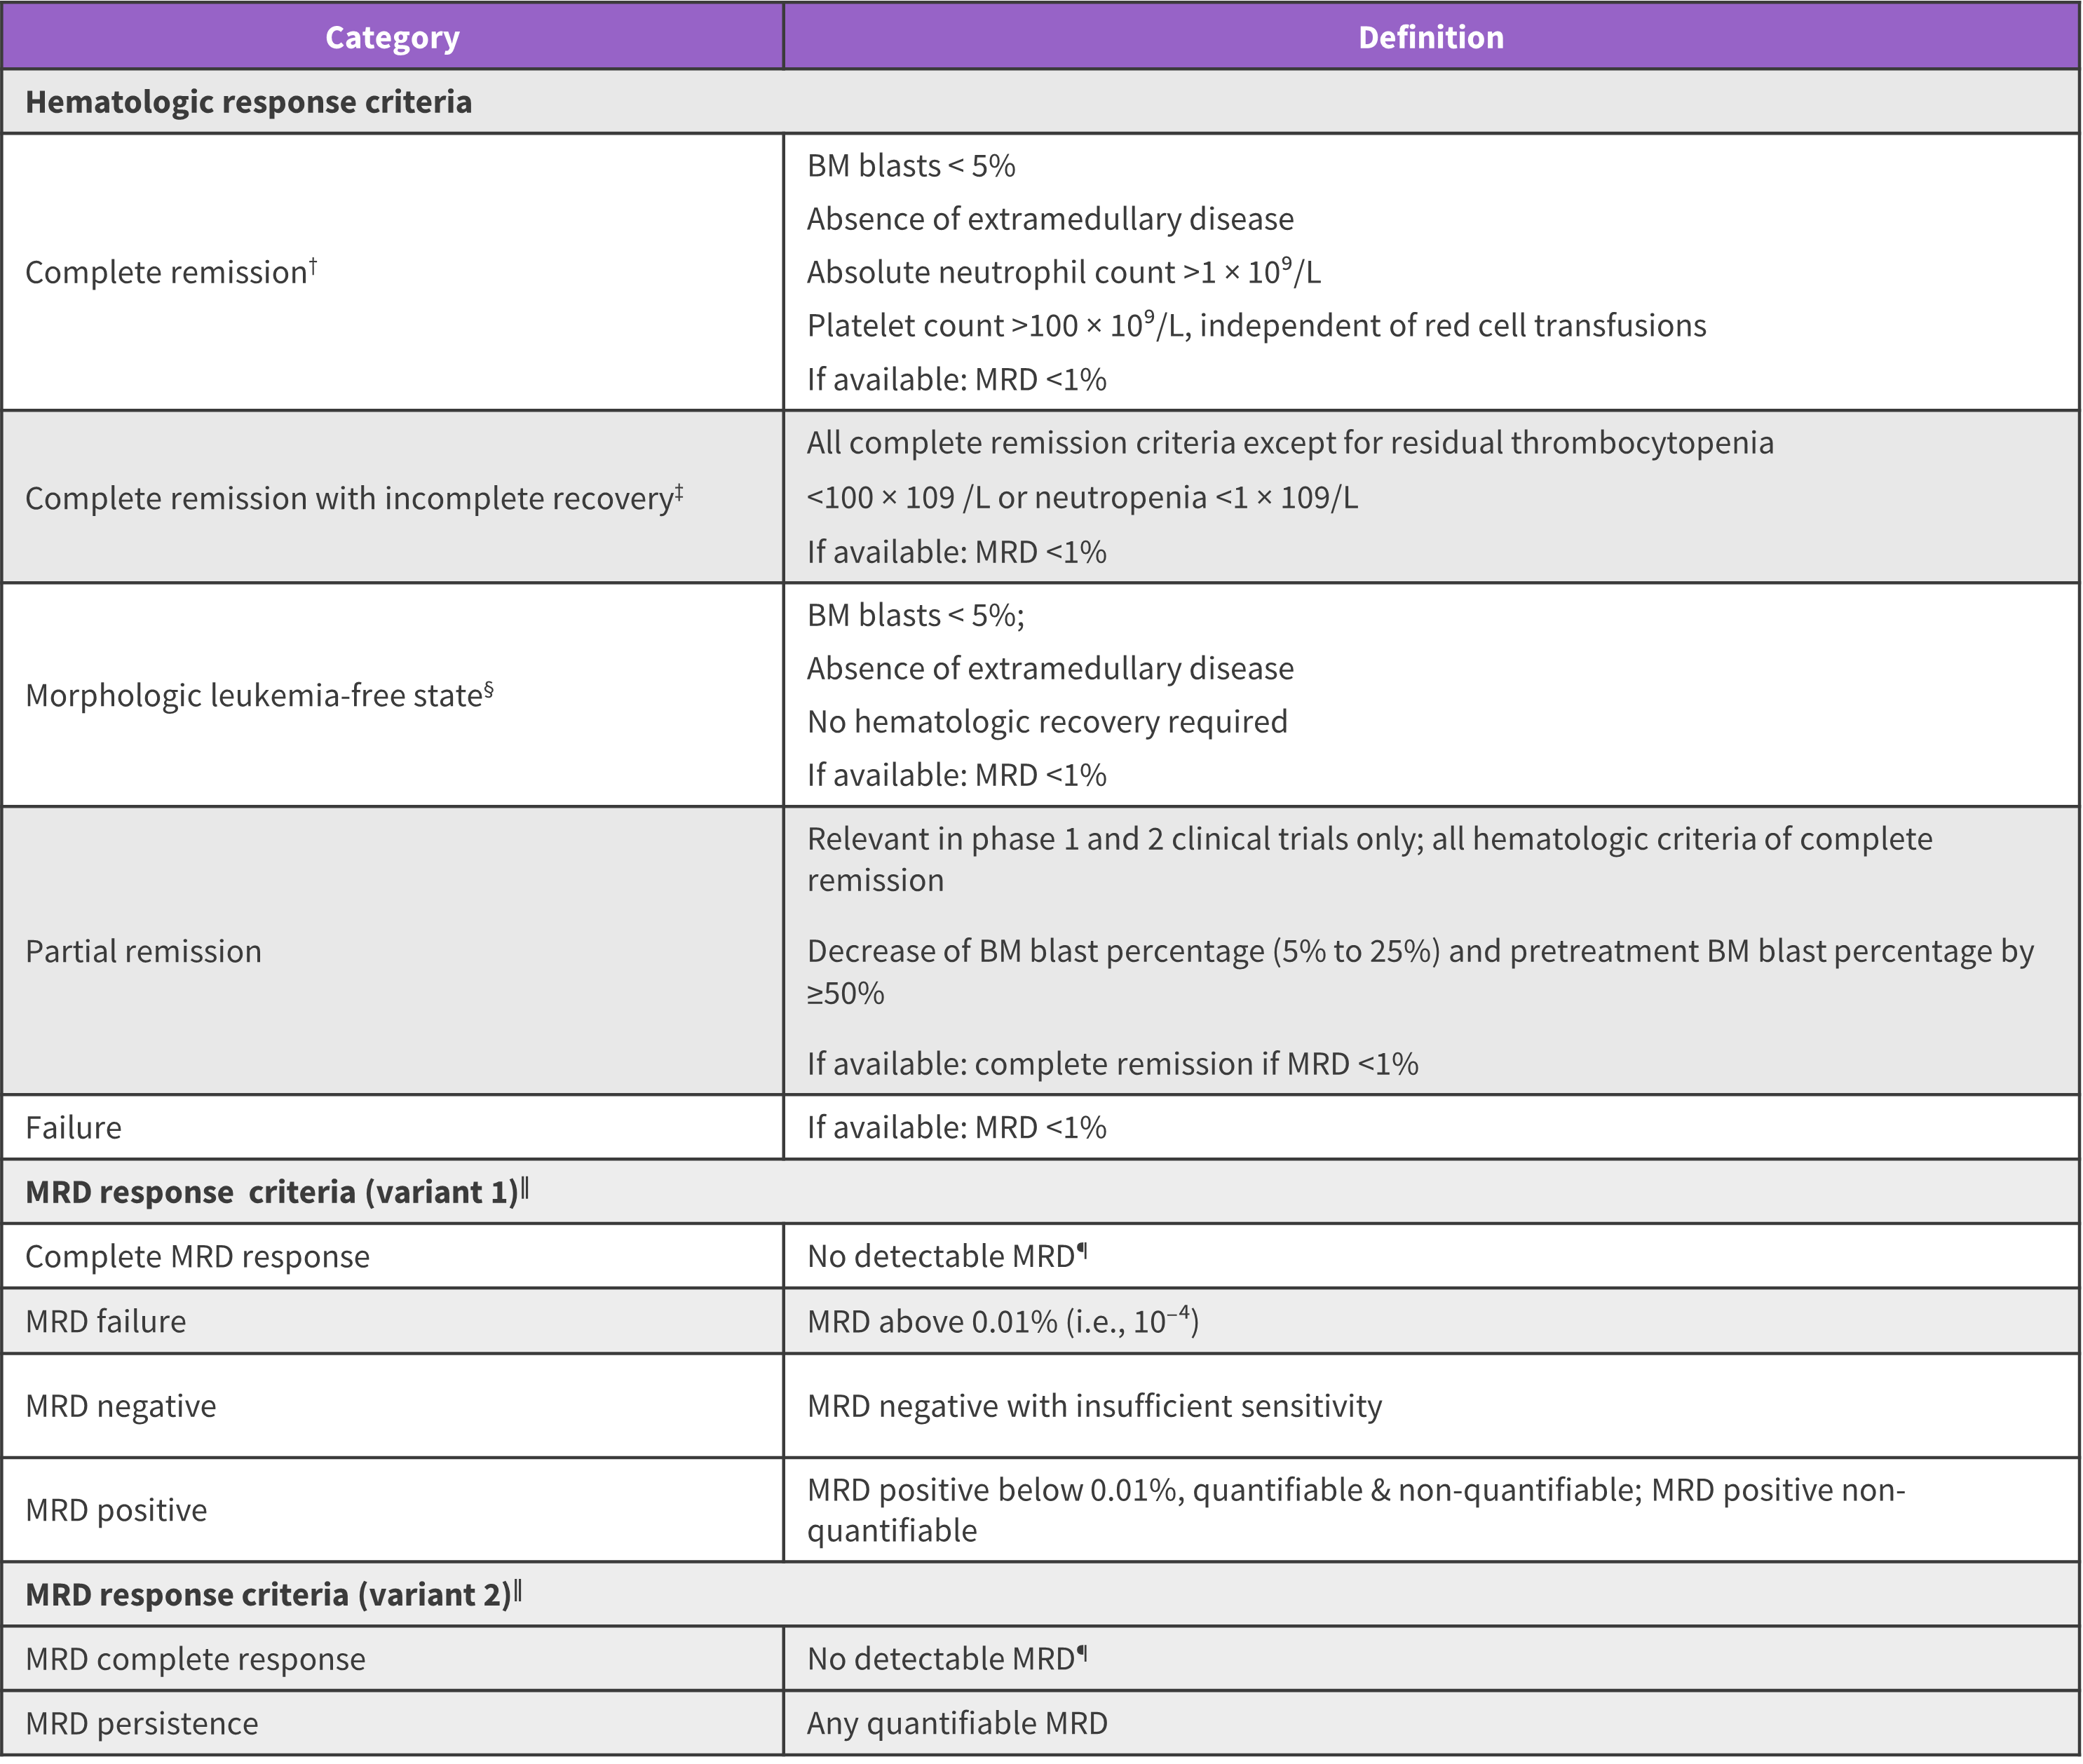
Task: Click the darkened MRD negative row label
Action: click(121, 1406)
